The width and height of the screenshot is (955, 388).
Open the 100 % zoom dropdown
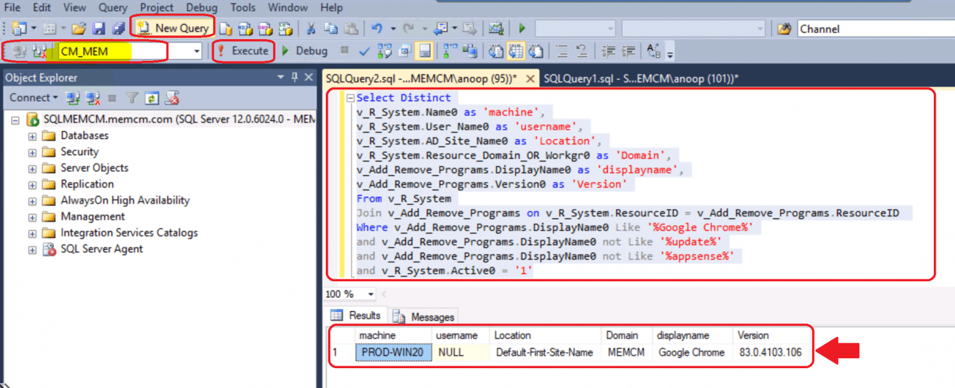371,294
